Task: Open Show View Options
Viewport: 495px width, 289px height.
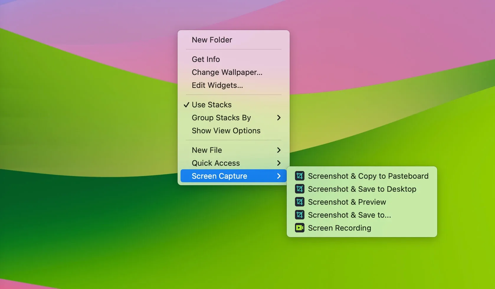Action: point(226,131)
